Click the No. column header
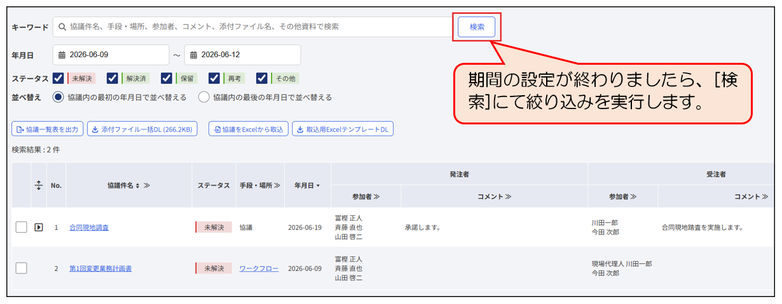The width and height of the screenshot is (782, 304). (x=56, y=185)
